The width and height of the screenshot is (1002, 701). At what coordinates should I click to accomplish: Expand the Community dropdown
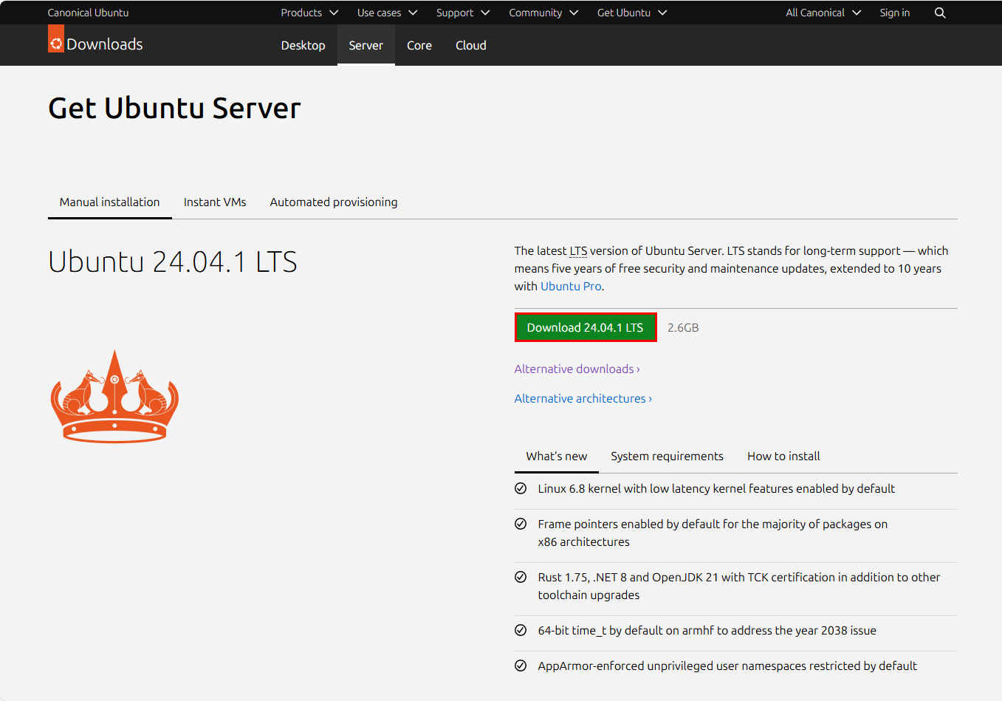click(543, 13)
